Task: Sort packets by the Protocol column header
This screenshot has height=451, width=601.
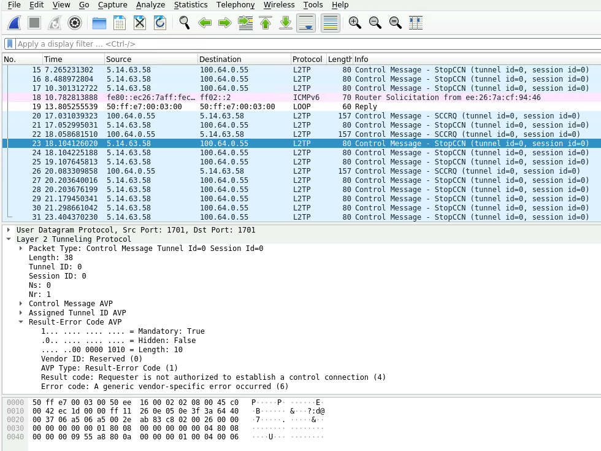Action: click(x=307, y=60)
